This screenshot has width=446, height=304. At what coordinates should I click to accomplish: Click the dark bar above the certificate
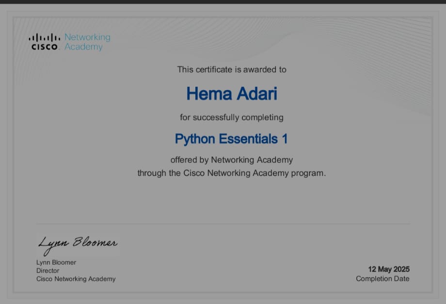(x=223, y=1)
